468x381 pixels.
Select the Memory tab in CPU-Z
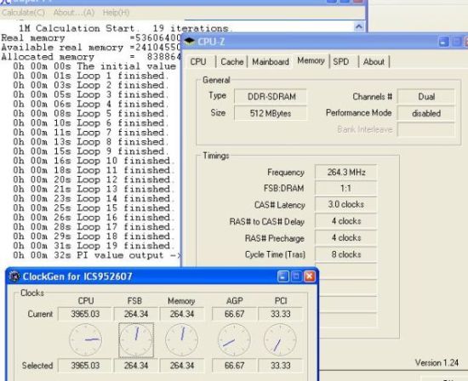click(311, 60)
